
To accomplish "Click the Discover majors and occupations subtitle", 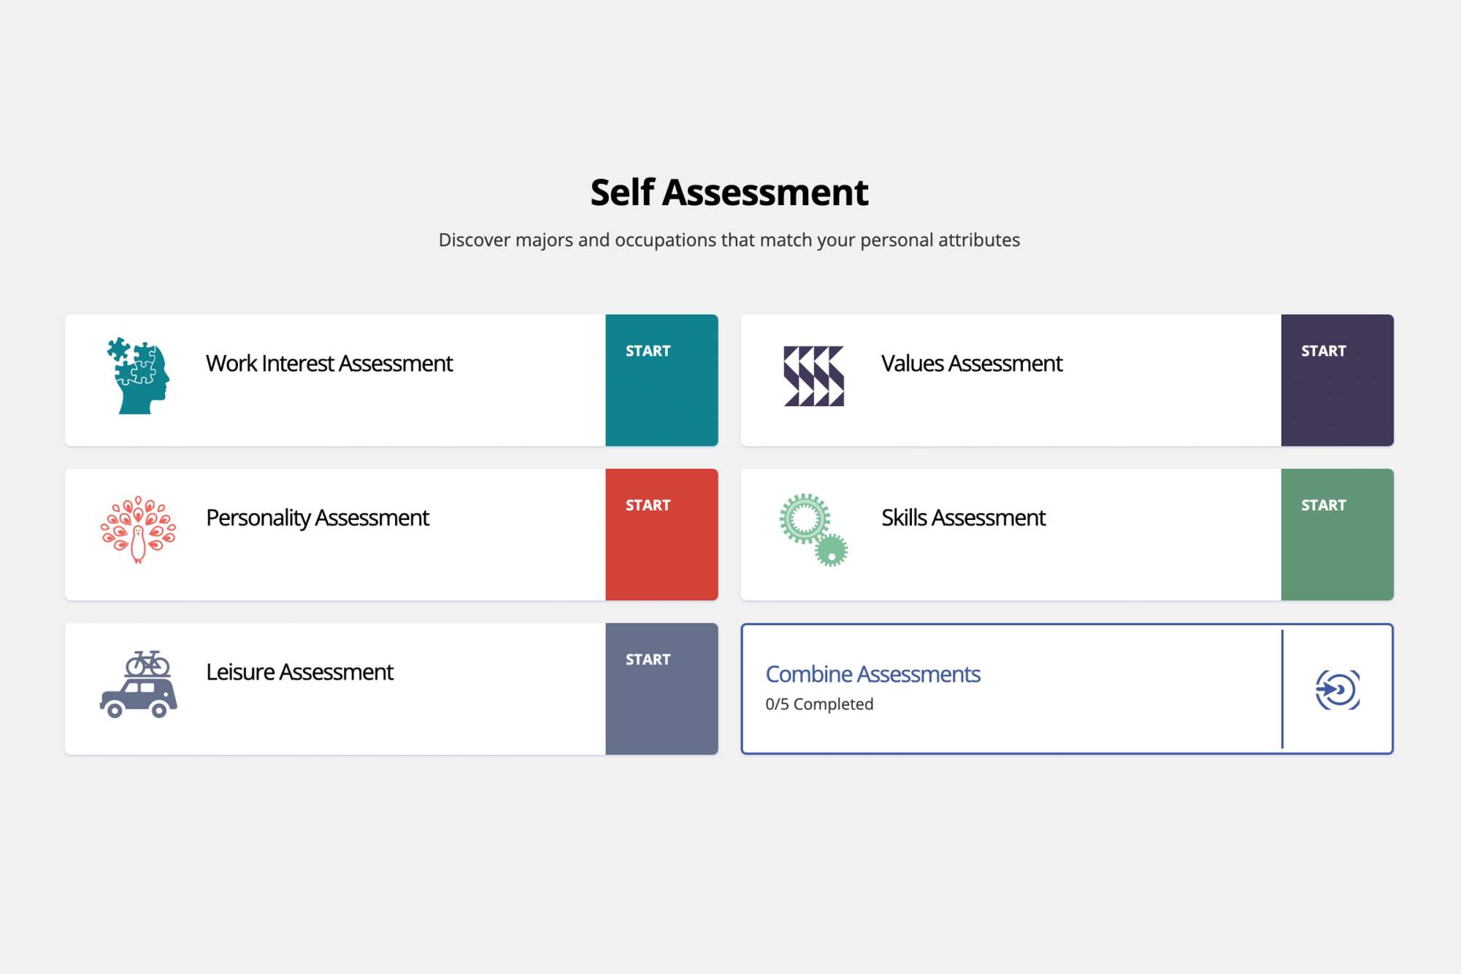I will pos(729,240).
